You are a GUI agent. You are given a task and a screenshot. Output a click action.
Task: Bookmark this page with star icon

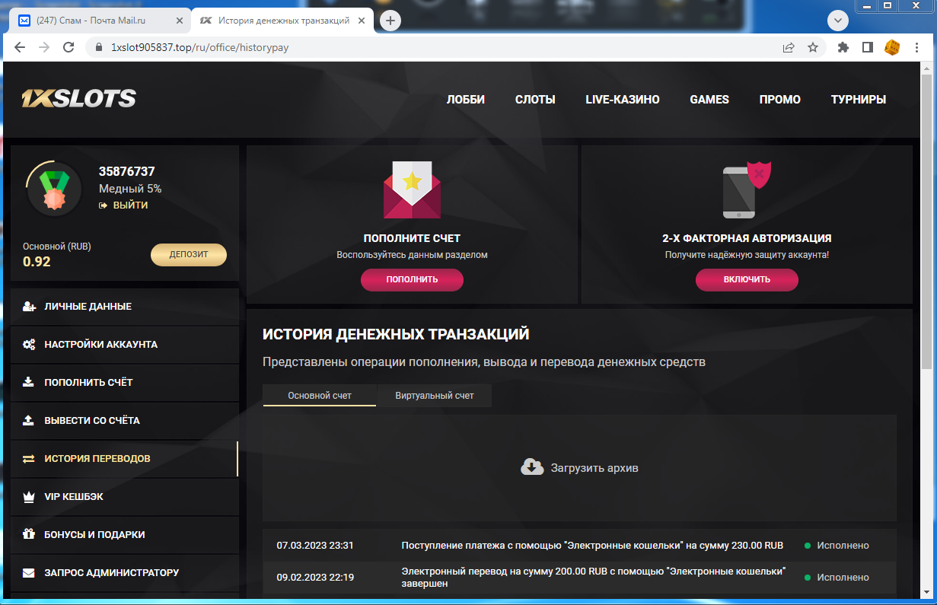813,47
